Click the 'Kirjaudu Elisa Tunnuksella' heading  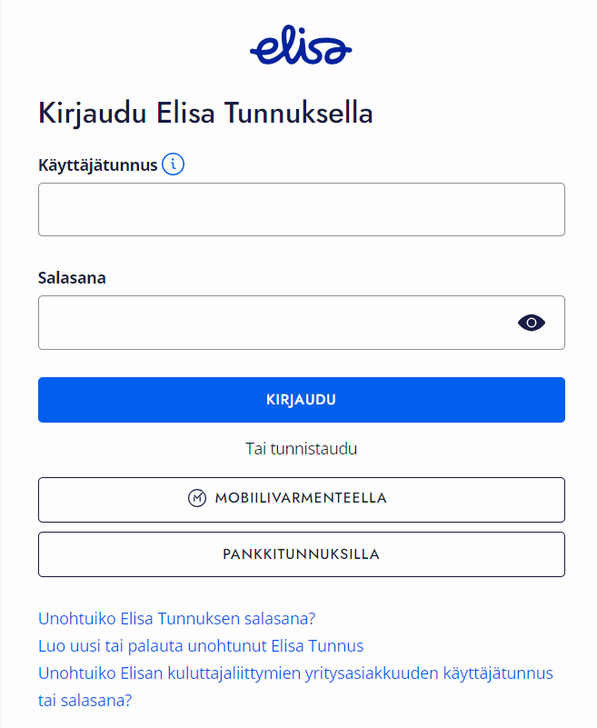click(x=206, y=114)
